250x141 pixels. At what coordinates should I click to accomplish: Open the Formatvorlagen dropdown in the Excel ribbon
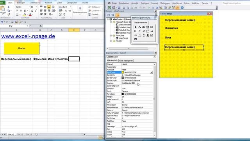pos(80,11)
